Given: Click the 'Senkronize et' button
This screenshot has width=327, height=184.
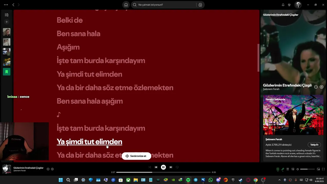Looking at the screenshot, I should (136, 156).
